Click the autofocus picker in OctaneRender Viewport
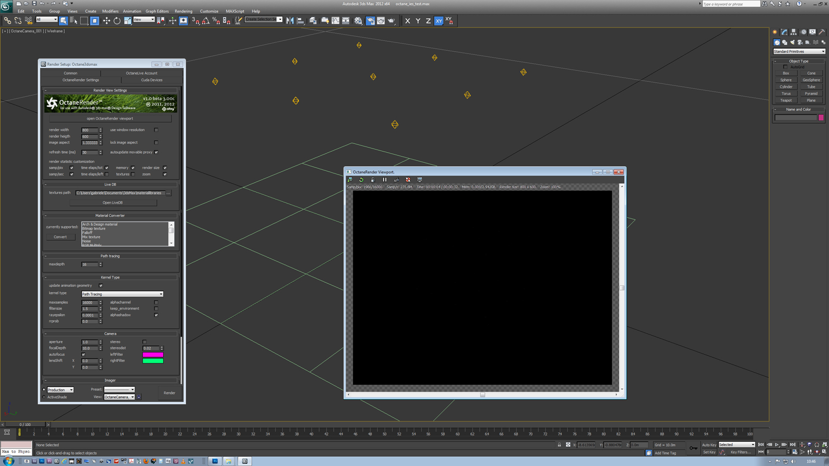 pos(396,180)
